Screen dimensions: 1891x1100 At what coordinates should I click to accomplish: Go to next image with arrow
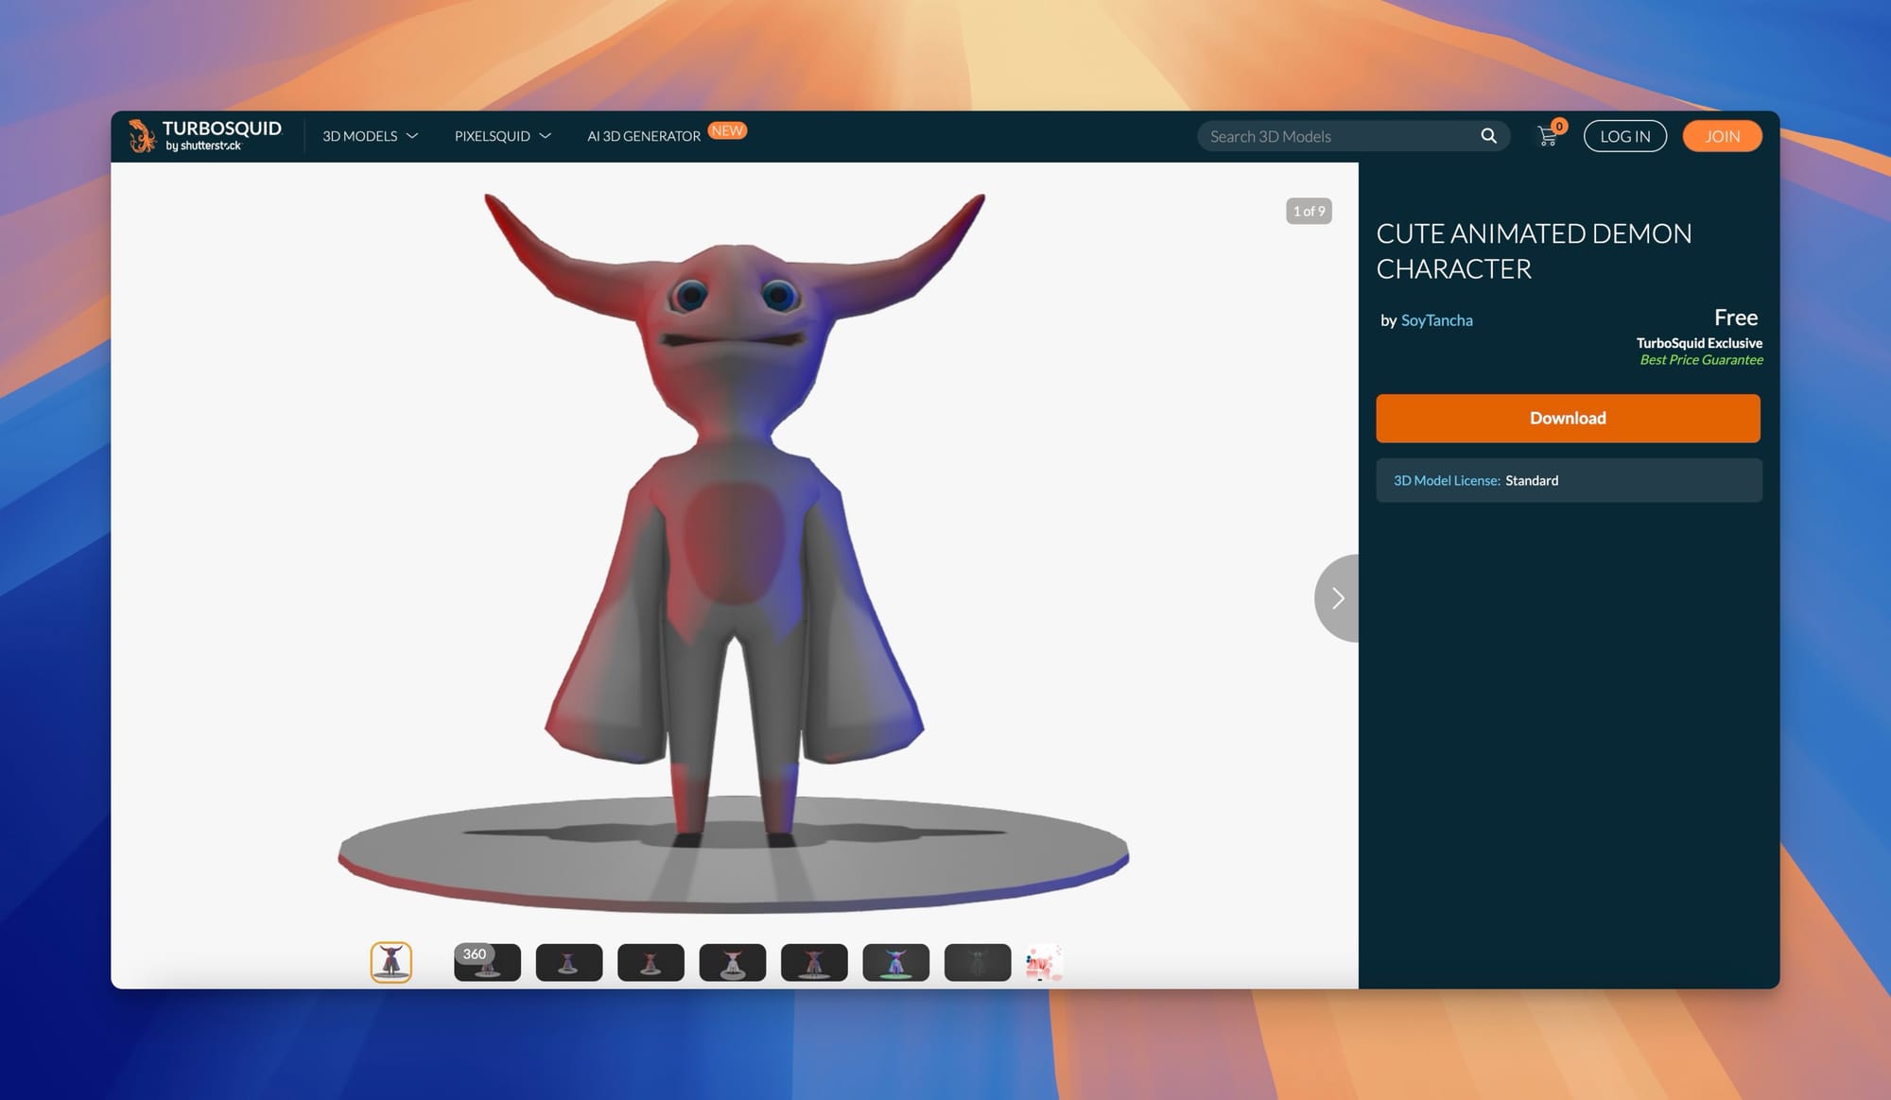(x=1337, y=598)
